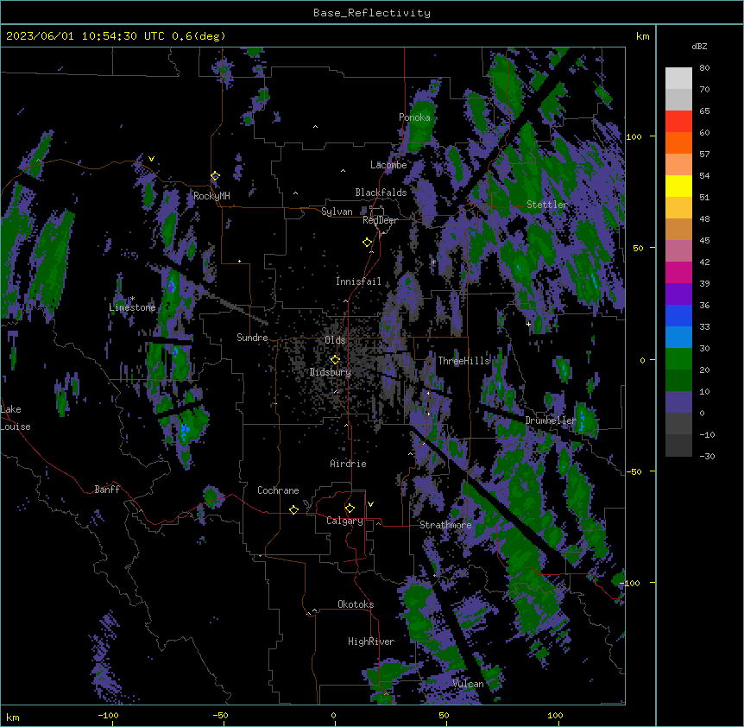Click the white asterisk marker above Limestone
This screenshot has height=727, width=744.
pos(133,299)
